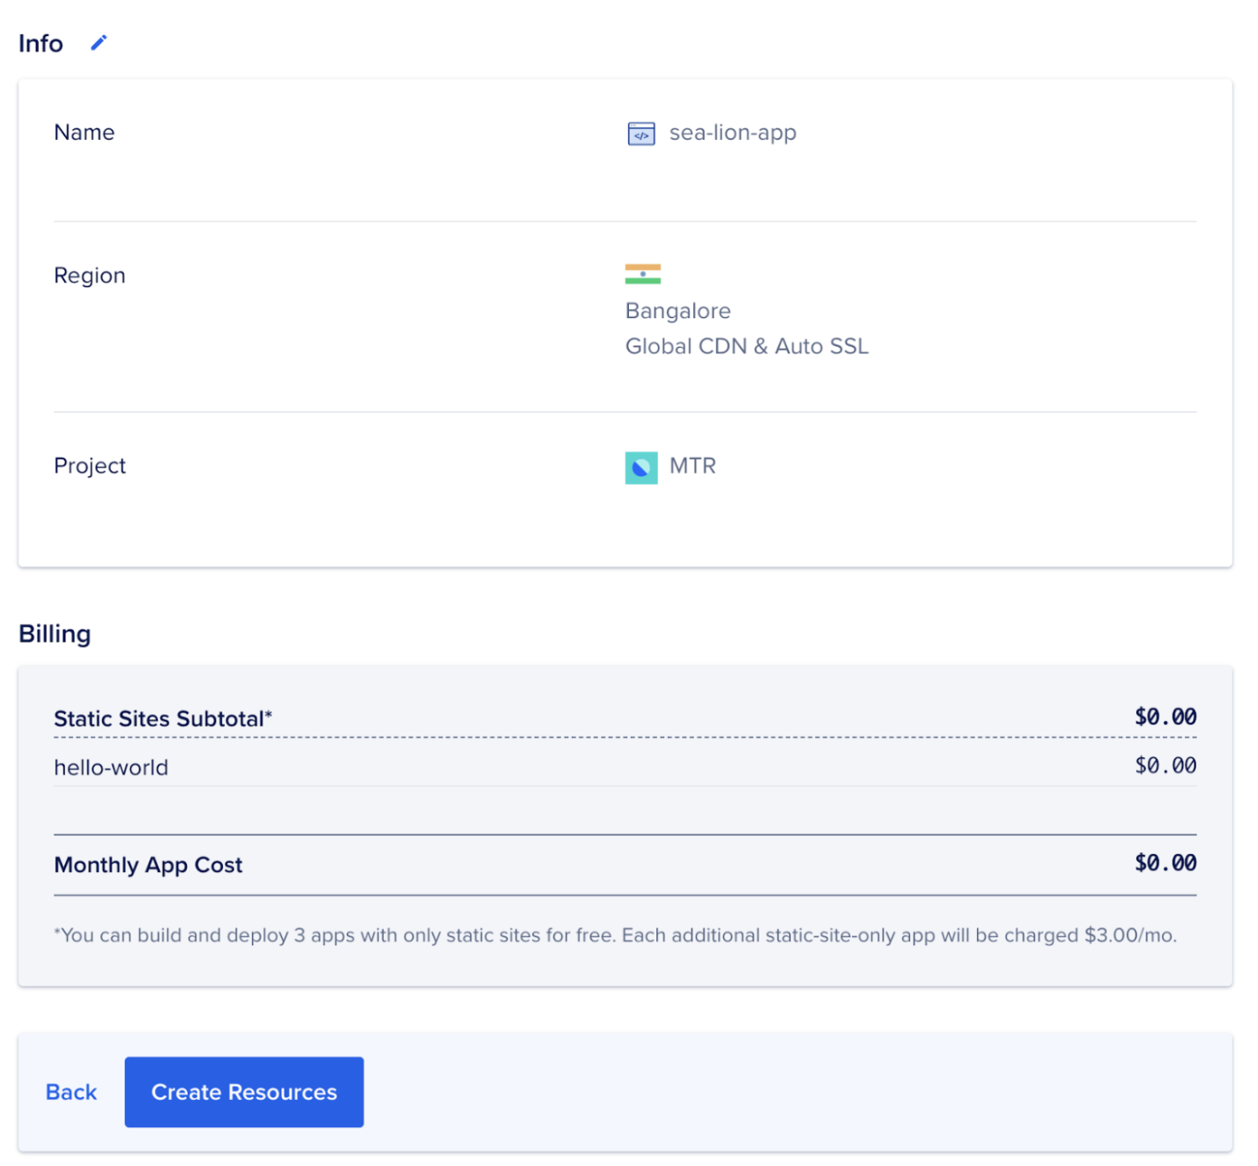Select the sea-lion-app name text
The image size is (1258, 1166).
(x=733, y=133)
